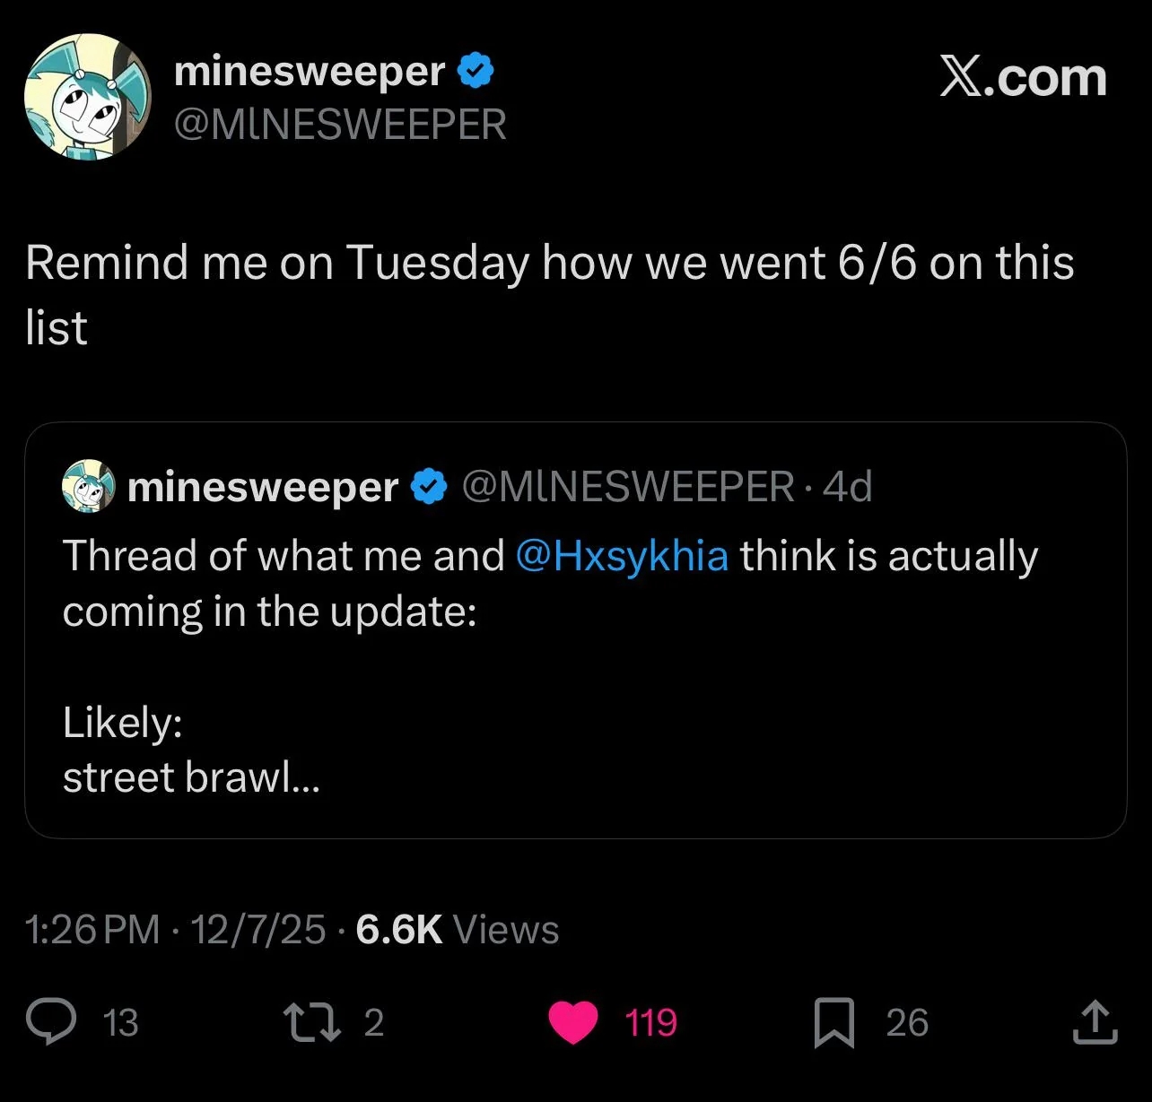This screenshot has height=1102, width=1152.
Task: Open the top @MlNESWEEPER handle
Action: [x=339, y=124]
